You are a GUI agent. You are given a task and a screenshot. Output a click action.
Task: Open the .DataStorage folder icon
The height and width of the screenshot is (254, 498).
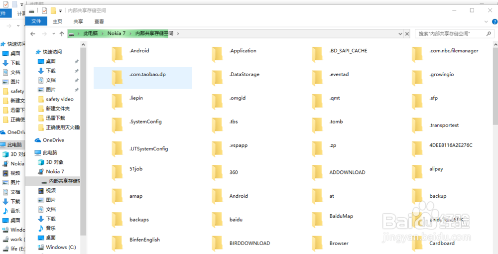click(x=217, y=78)
